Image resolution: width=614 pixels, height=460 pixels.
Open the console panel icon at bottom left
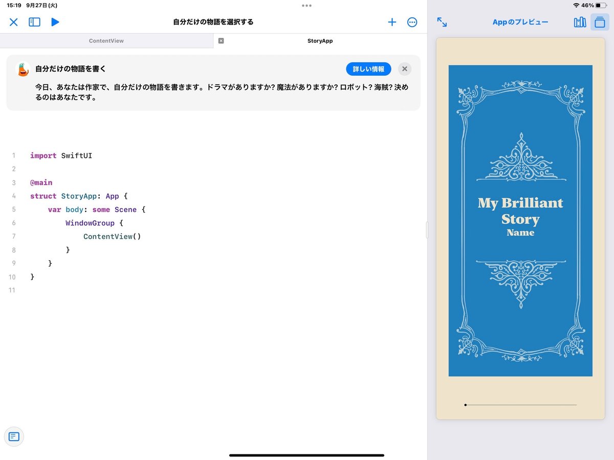coord(14,436)
